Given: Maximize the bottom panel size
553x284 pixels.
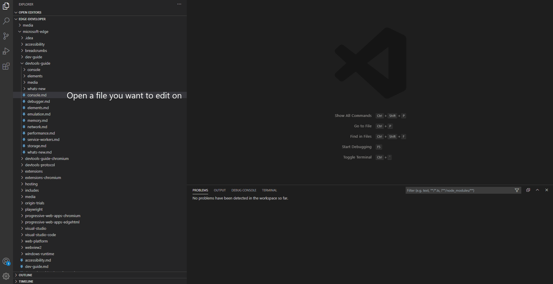Looking at the screenshot, I should 537,190.
